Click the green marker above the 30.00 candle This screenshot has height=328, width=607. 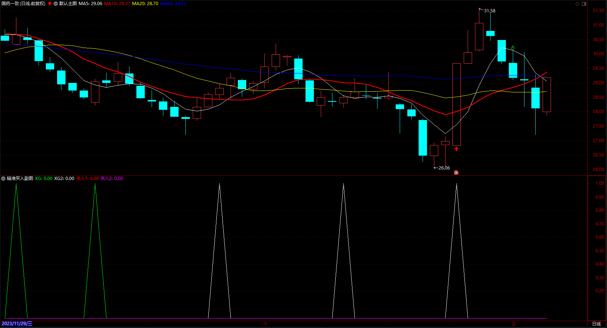513,48
